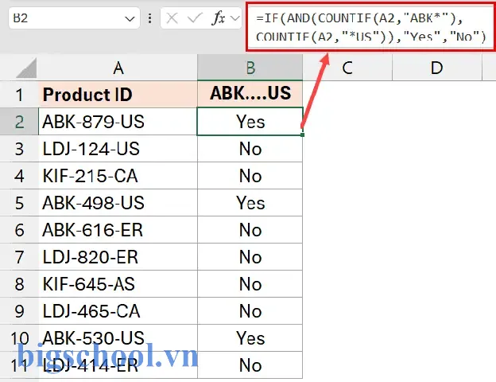
Task: Click the No result in row 6
Action: tap(250, 230)
